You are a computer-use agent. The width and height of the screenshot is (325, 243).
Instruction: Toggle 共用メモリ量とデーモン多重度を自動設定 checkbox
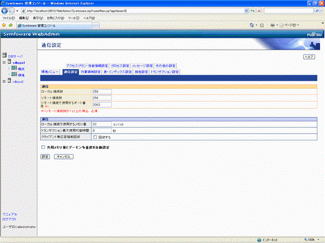pos(43,146)
